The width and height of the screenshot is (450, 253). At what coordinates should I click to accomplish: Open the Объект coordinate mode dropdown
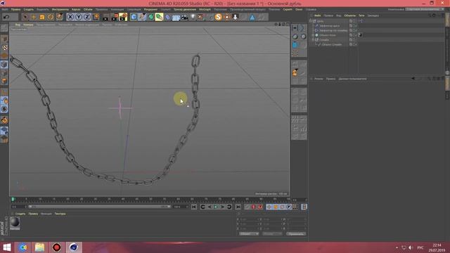249,234
